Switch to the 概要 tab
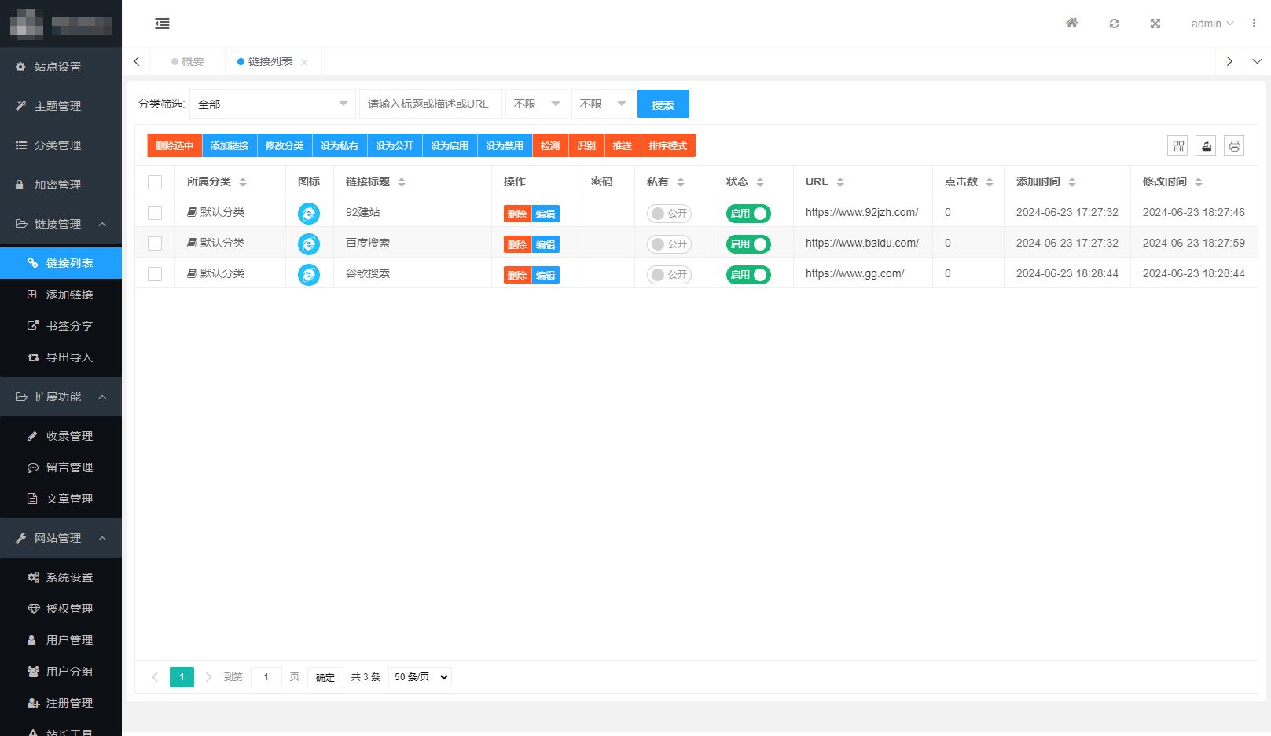 click(188, 61)
